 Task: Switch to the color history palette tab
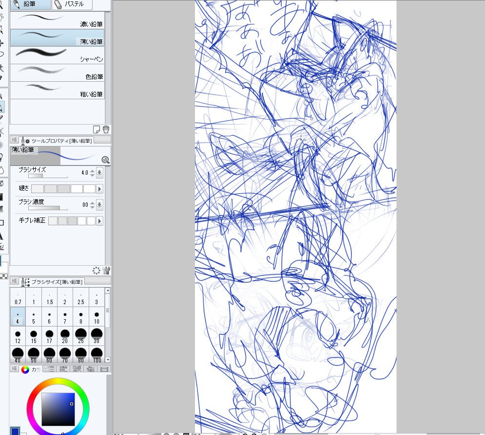click(x=104, y=369)
